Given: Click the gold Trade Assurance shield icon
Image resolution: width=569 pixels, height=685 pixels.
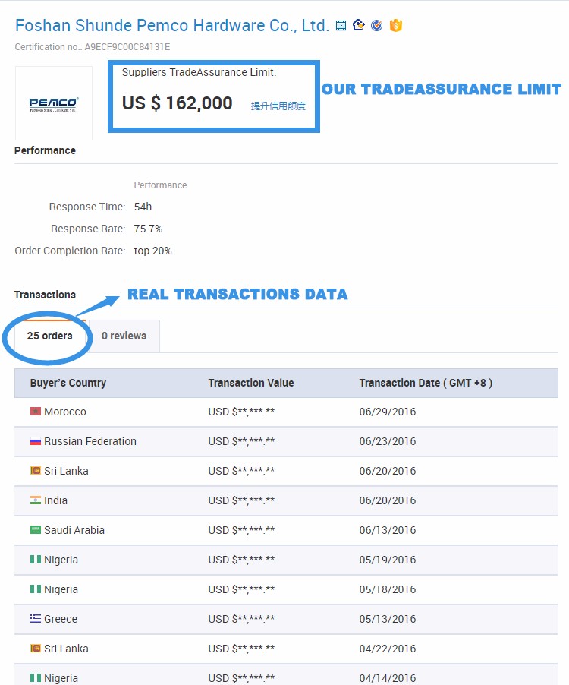Looking at the screenshot, I should pos(395,26).
